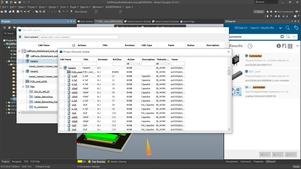Open the Design menu
The image size is (301, 169).
click(x=53, y=7)
